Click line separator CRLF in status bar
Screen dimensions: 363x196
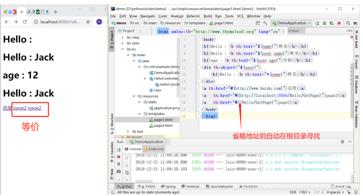click(304, 192)
